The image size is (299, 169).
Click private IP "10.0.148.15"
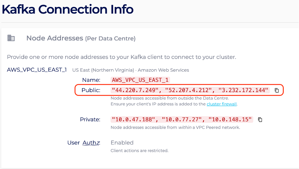230,120
